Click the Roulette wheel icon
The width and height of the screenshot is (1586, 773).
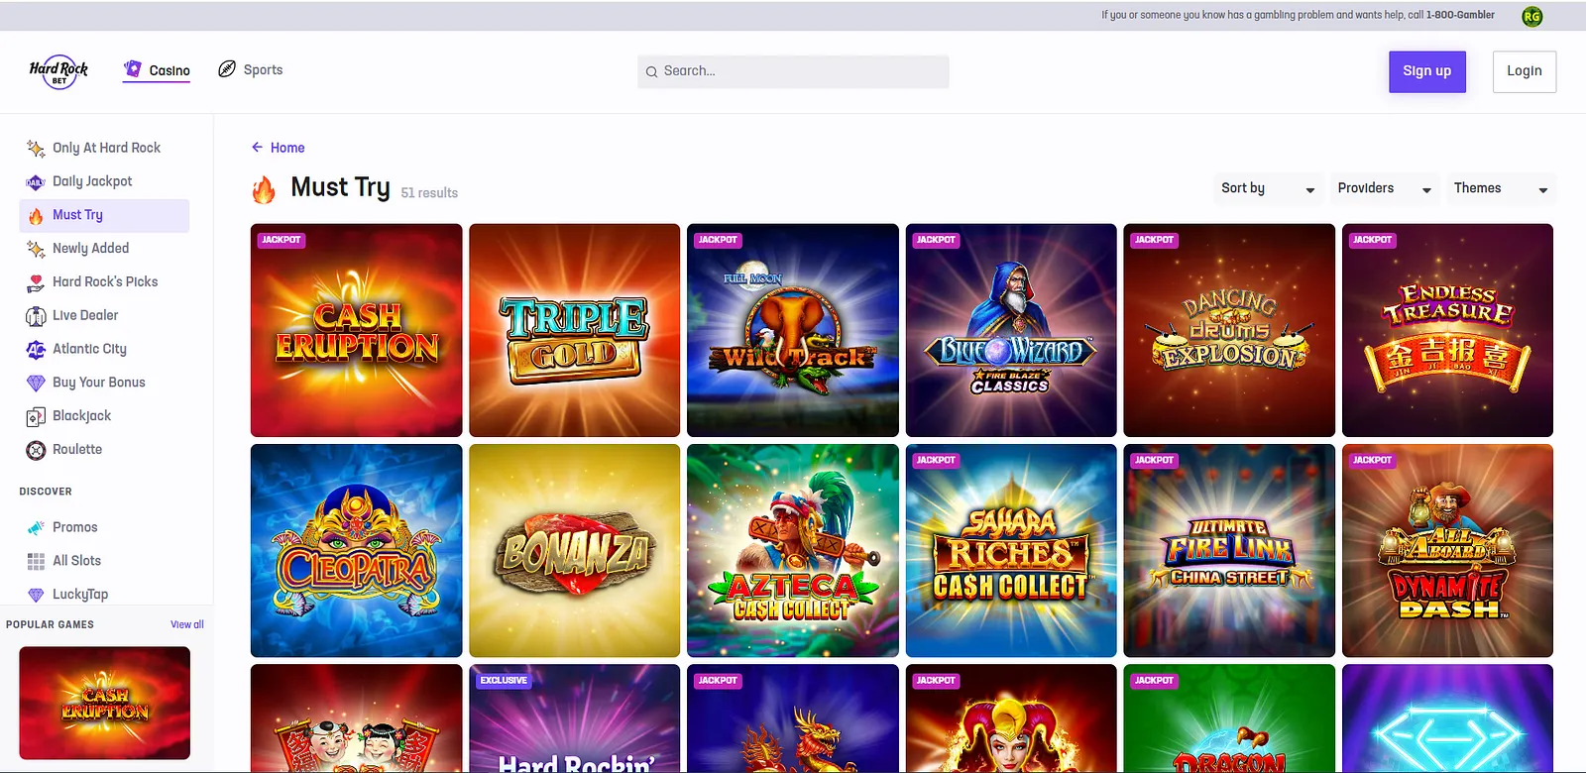36,450
